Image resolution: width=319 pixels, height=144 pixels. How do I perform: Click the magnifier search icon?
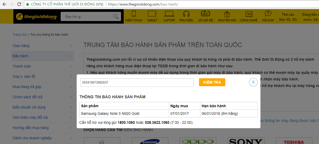coord(116,17)
